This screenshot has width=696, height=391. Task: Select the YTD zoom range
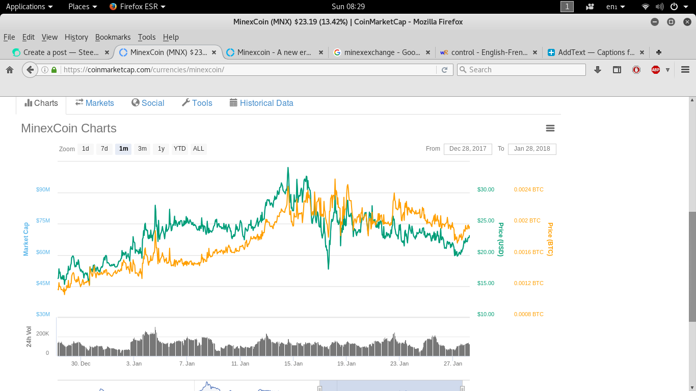[179, 149]
